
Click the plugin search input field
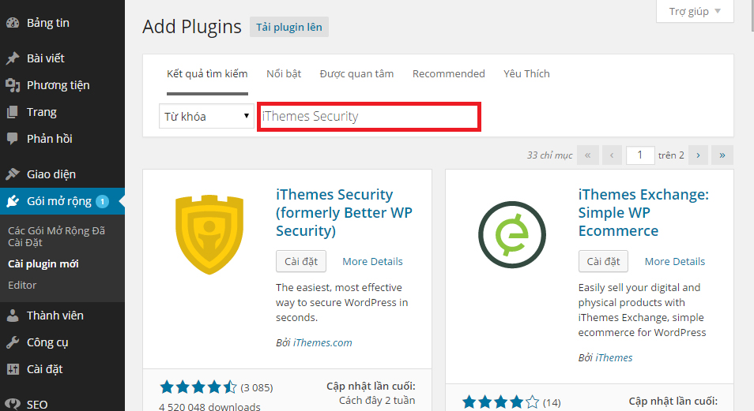click(369, 116)
